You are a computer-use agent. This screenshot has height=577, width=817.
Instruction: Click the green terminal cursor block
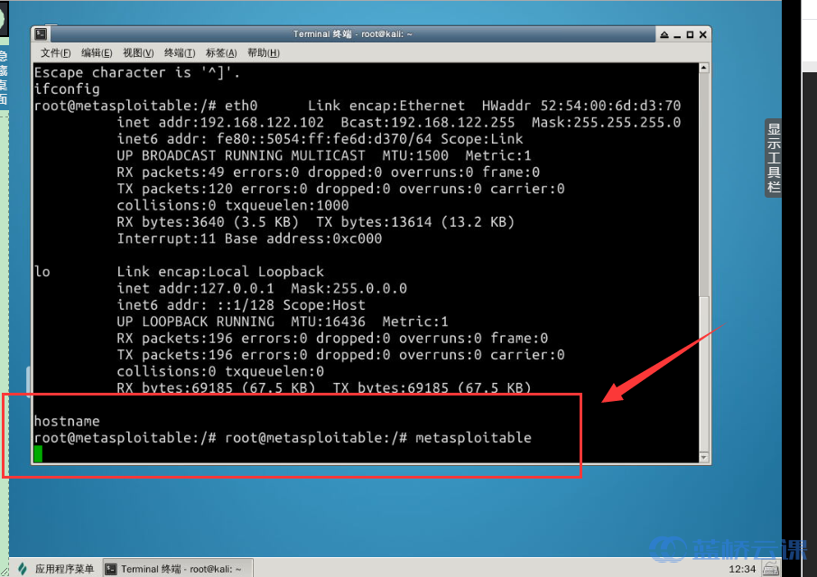(x=38, y=454)
